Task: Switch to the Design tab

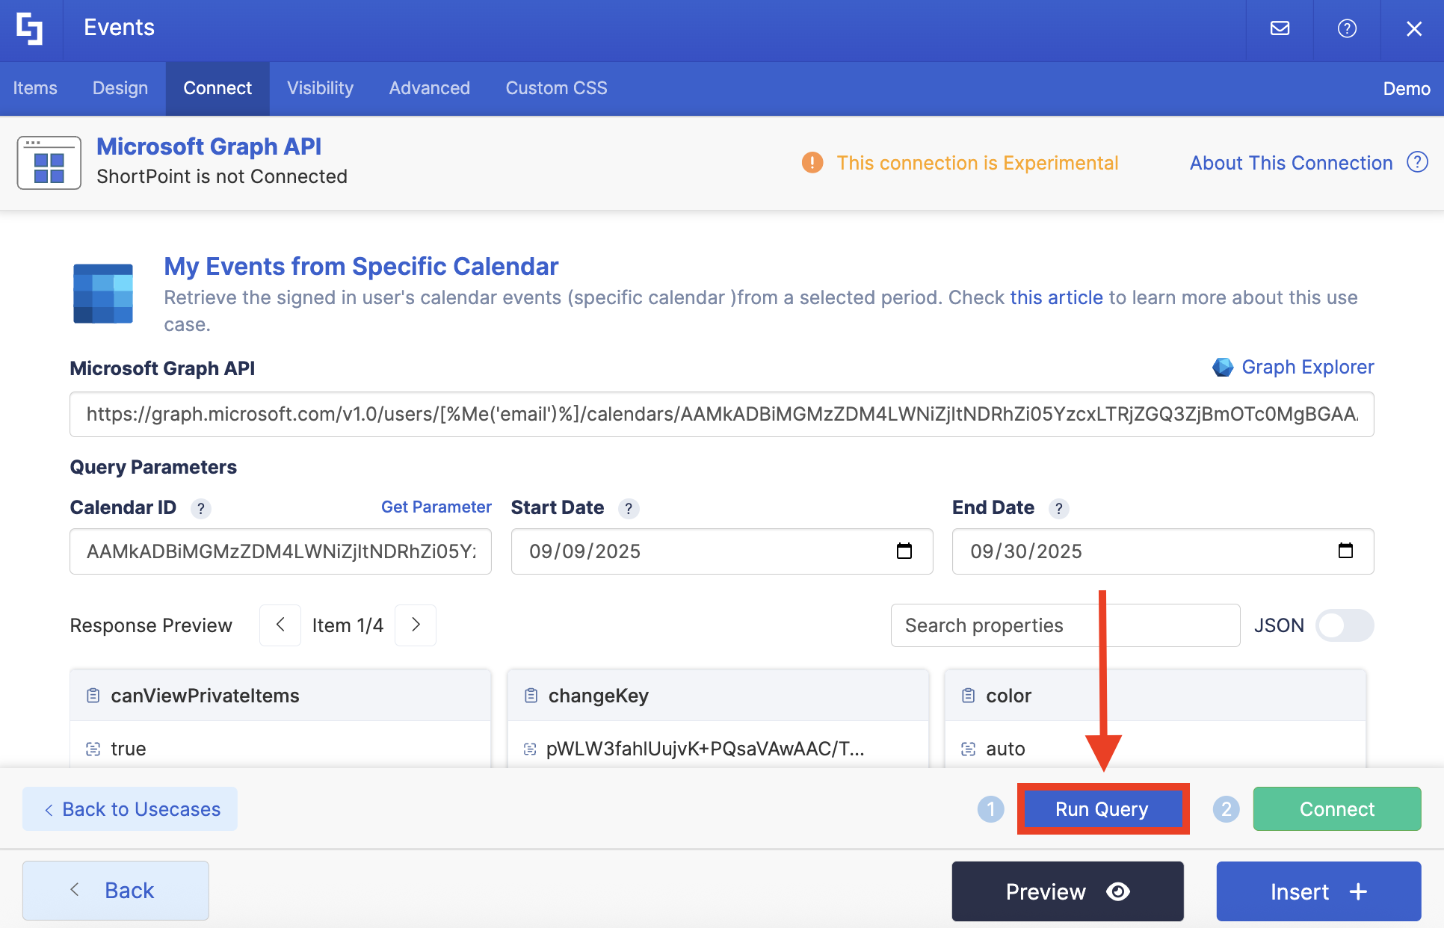Action: click(120, 88)
